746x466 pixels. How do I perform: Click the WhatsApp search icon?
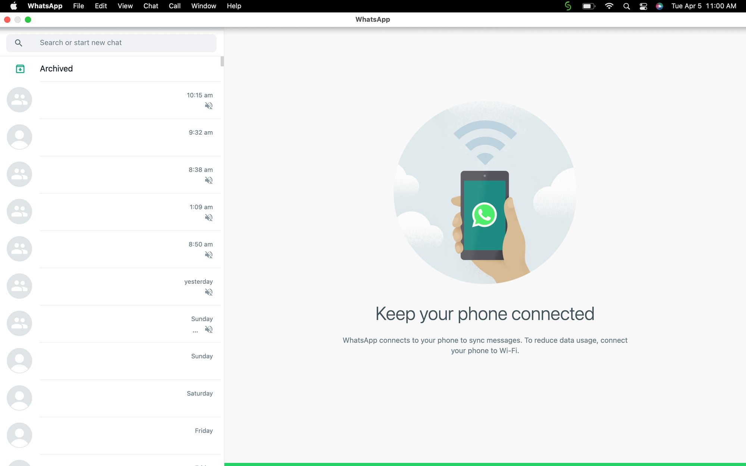click(18, 43)
